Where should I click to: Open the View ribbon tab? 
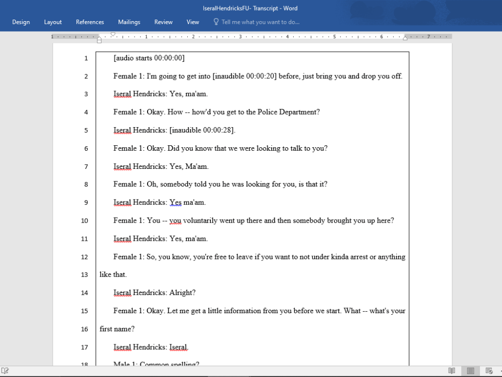[x=193, y=22]
